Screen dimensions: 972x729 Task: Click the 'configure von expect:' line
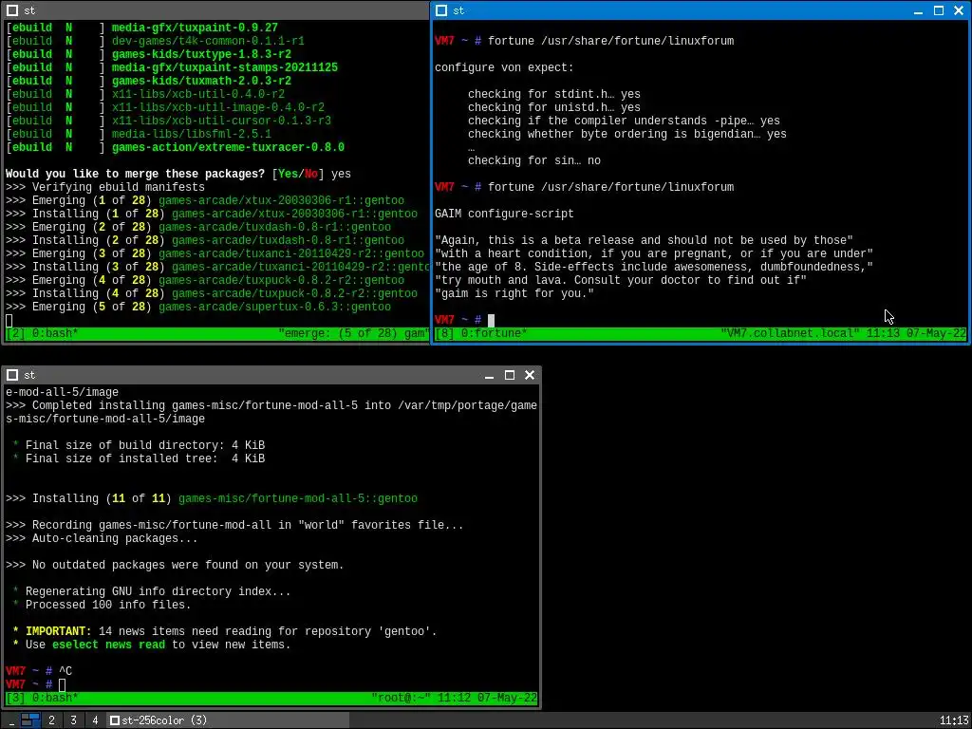pyautogui.click(x=505, y=67)
